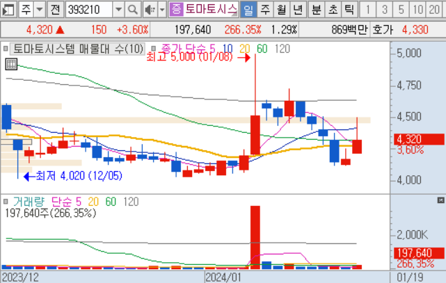Switch to the 분 minute chart tab
This screenshot has height=283, width=446.
pos(317,10)
